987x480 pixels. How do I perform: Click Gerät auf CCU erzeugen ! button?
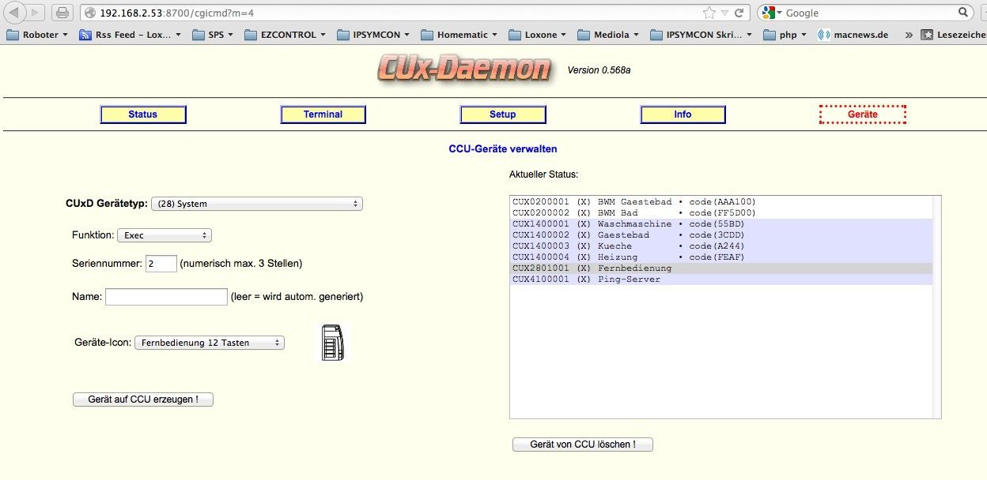click(143, 399)
